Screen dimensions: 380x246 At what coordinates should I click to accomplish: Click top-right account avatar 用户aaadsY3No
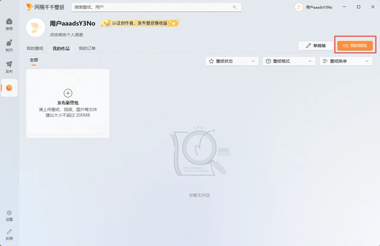click(x=299, y=7)
